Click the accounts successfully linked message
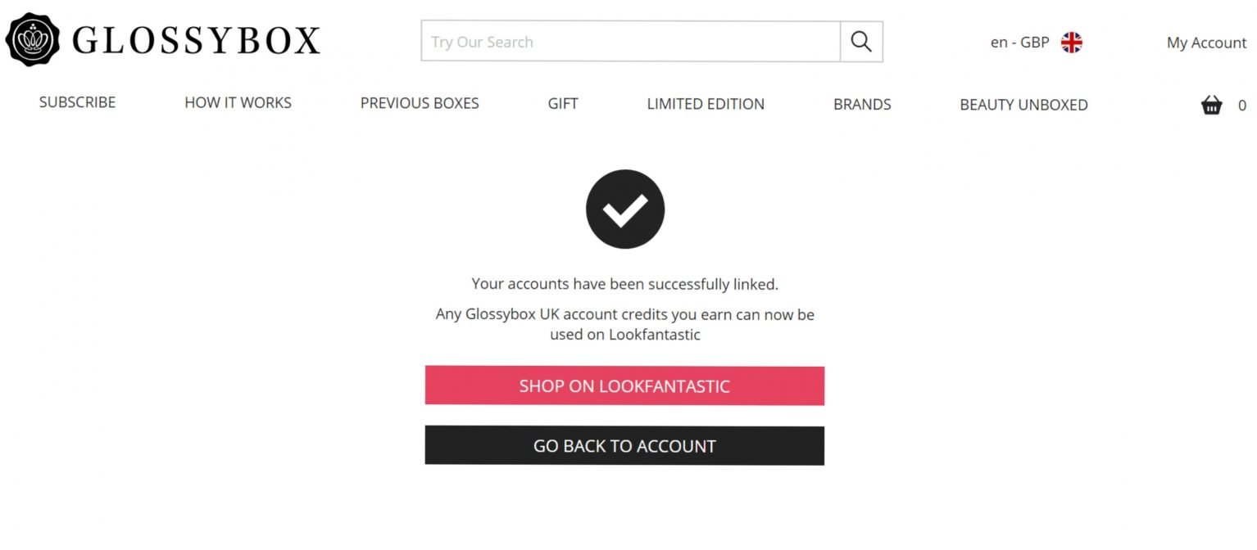The image size is (1257, 550). 625,285
